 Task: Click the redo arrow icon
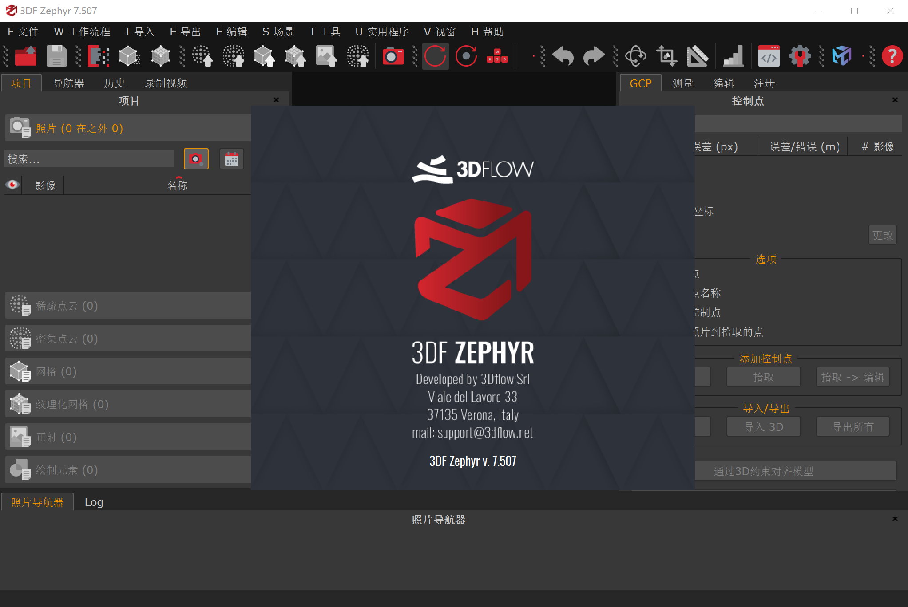tap(594, 56)
